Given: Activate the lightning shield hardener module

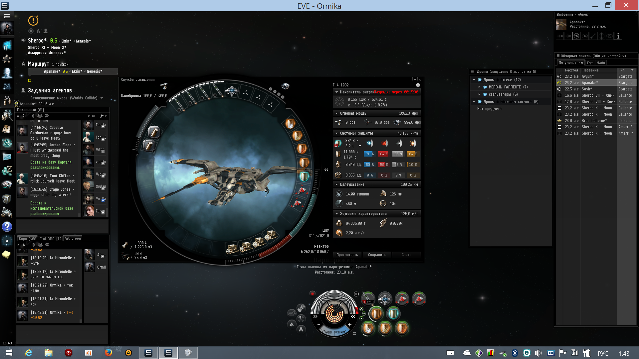Looking at the screenshot, I should [368, 328].
